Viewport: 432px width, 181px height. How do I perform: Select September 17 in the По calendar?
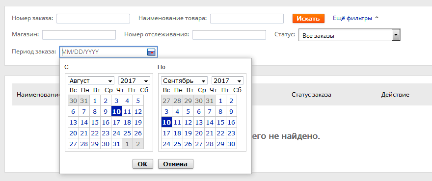(x=166, y=133)
